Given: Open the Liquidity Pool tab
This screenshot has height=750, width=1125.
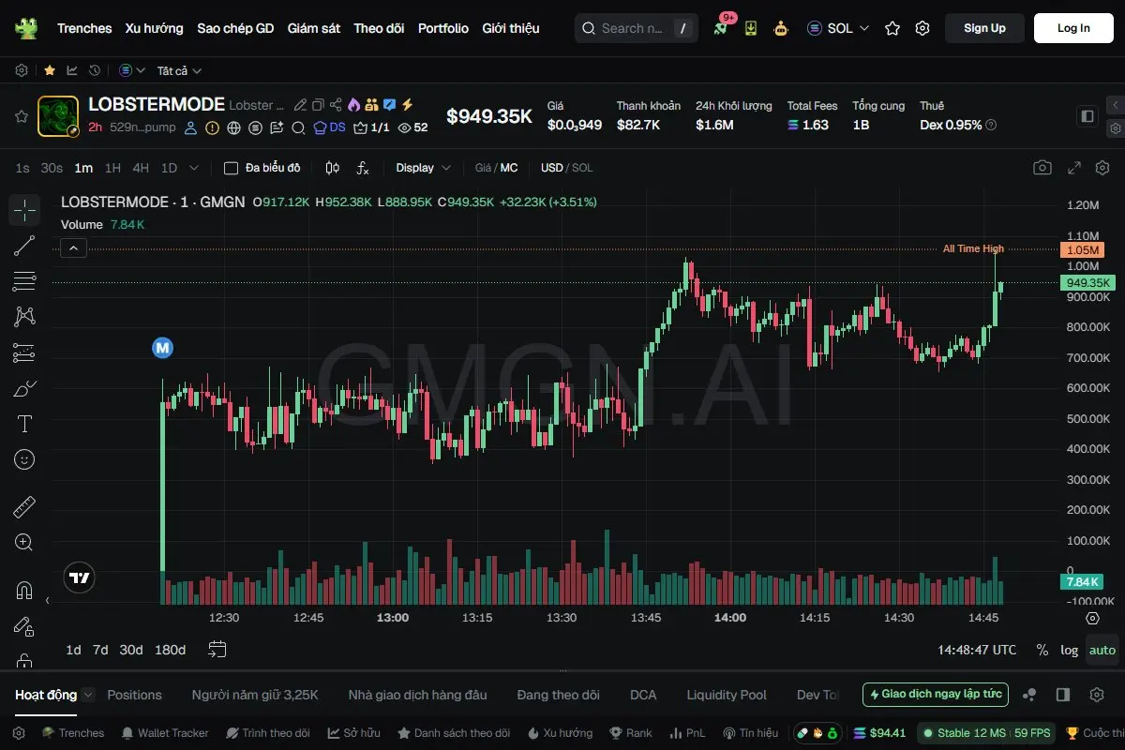Looking at the screenshot, I should [x=727, y=695].
